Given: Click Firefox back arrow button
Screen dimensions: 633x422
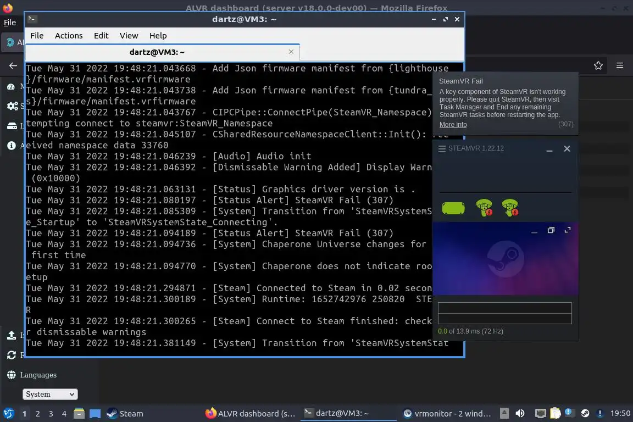Looking at the screenshot, I should point(13,65).
